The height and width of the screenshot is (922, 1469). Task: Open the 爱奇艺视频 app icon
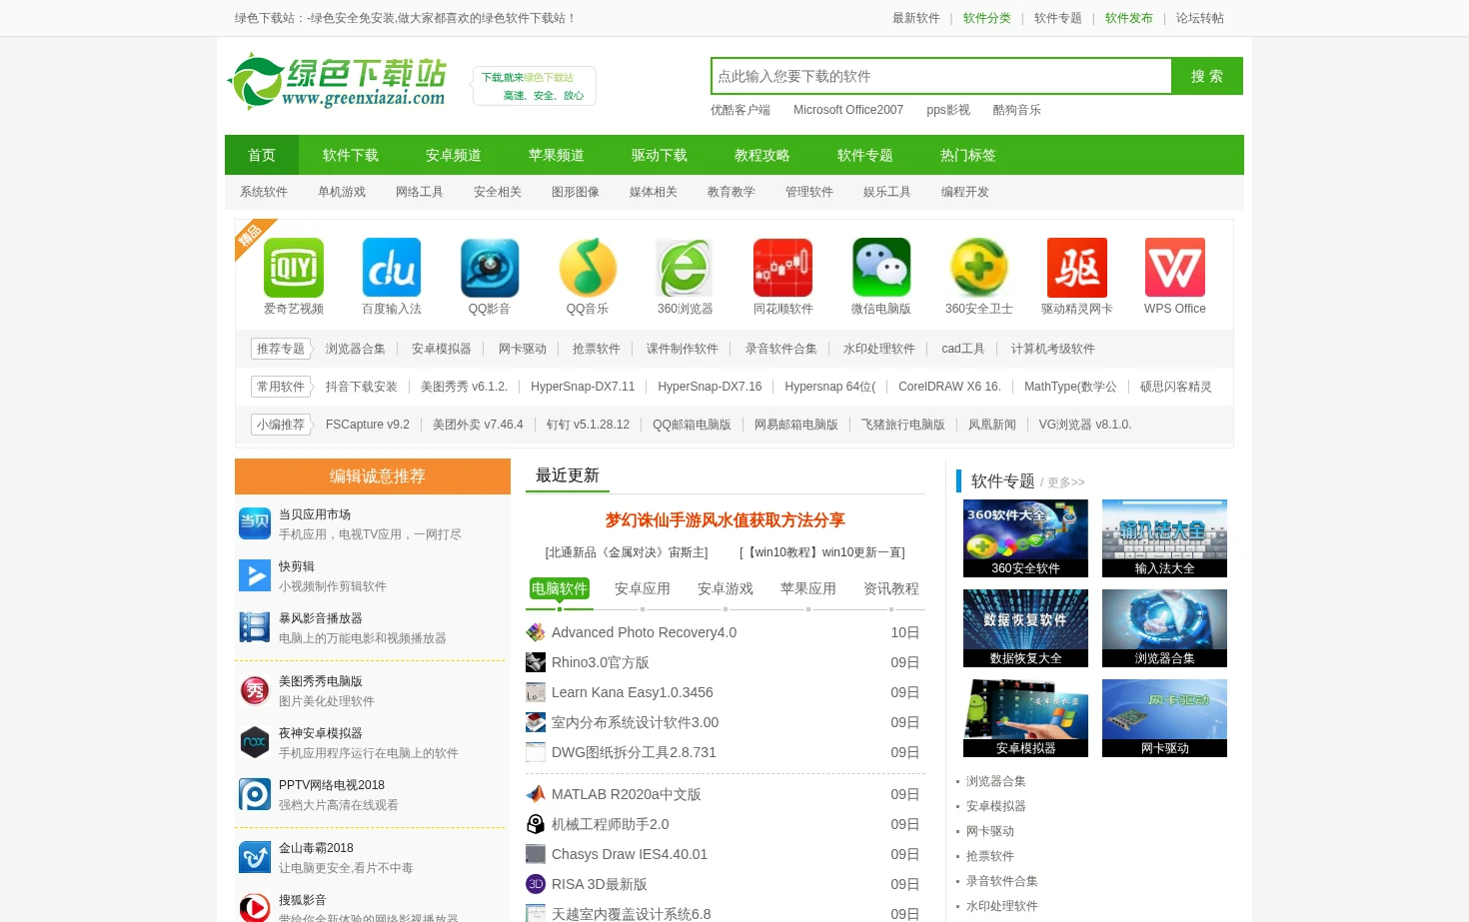pyautogui.click(x=294, y=268)
